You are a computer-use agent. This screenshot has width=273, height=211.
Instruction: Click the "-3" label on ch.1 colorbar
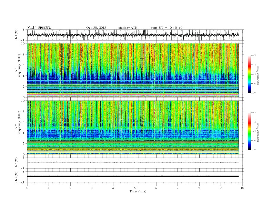point(254,56)
